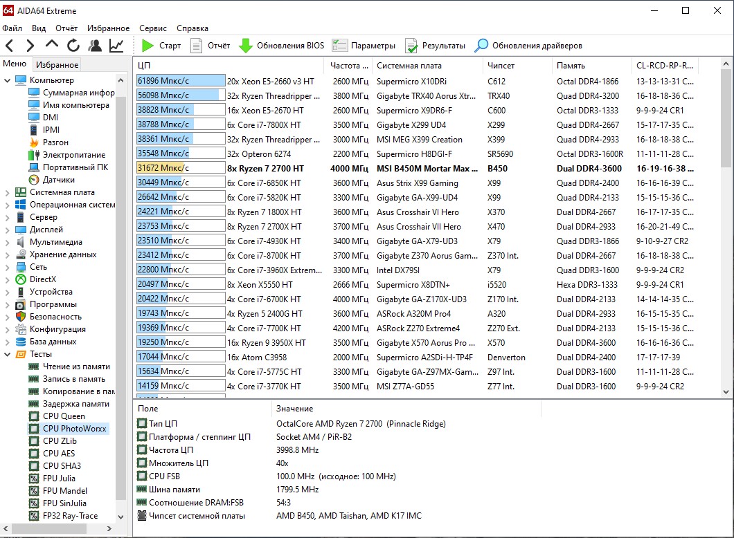Open the Вид menu
Viewport: 734px width, 538px height.
point(39,28)
